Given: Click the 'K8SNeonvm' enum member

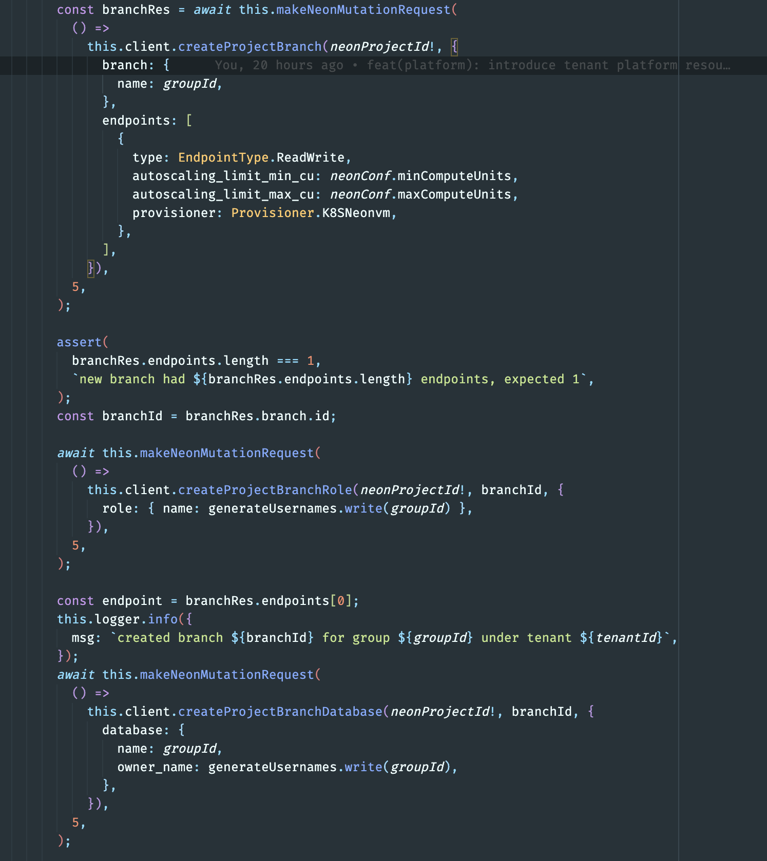Looking at the screenshot, I should point(356,213).
